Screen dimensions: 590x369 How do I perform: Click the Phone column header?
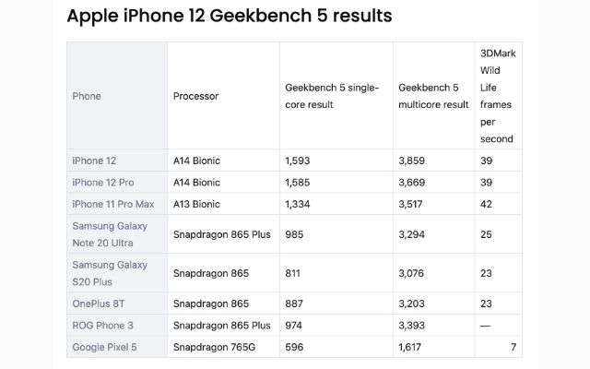(x=87, y=96)
